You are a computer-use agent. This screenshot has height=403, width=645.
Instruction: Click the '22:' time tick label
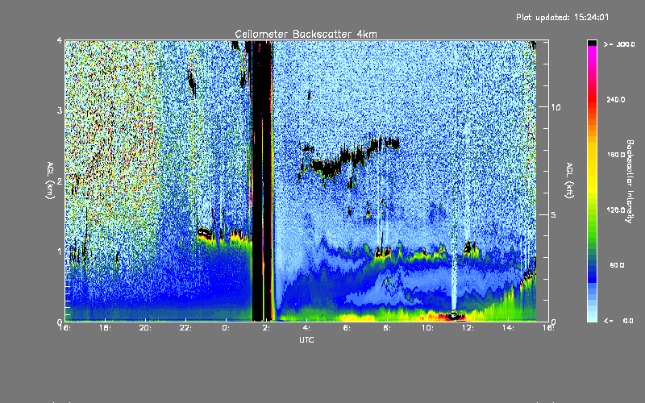[x=186, y=328]
